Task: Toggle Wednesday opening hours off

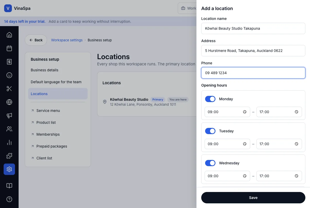Action: click(210, 163)
